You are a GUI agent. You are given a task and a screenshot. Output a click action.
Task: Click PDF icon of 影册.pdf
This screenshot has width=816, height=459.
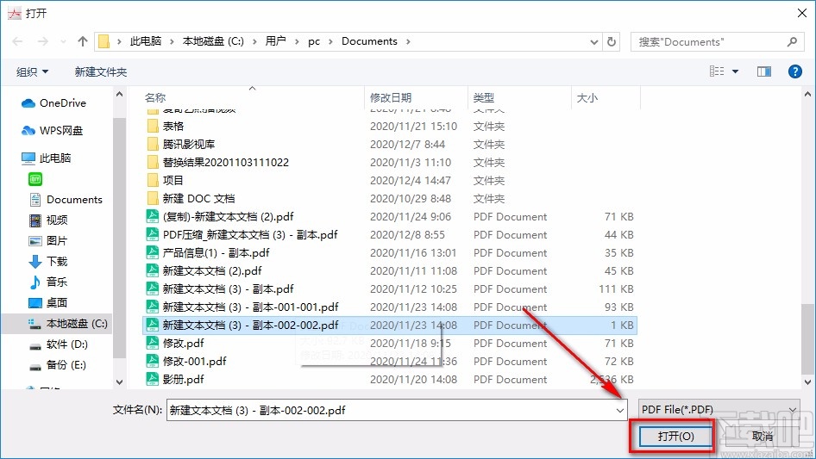tap(152, 379)
